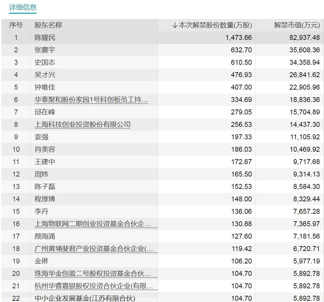
Task: Select the row for 颜海涌
Action: [162, 236]
